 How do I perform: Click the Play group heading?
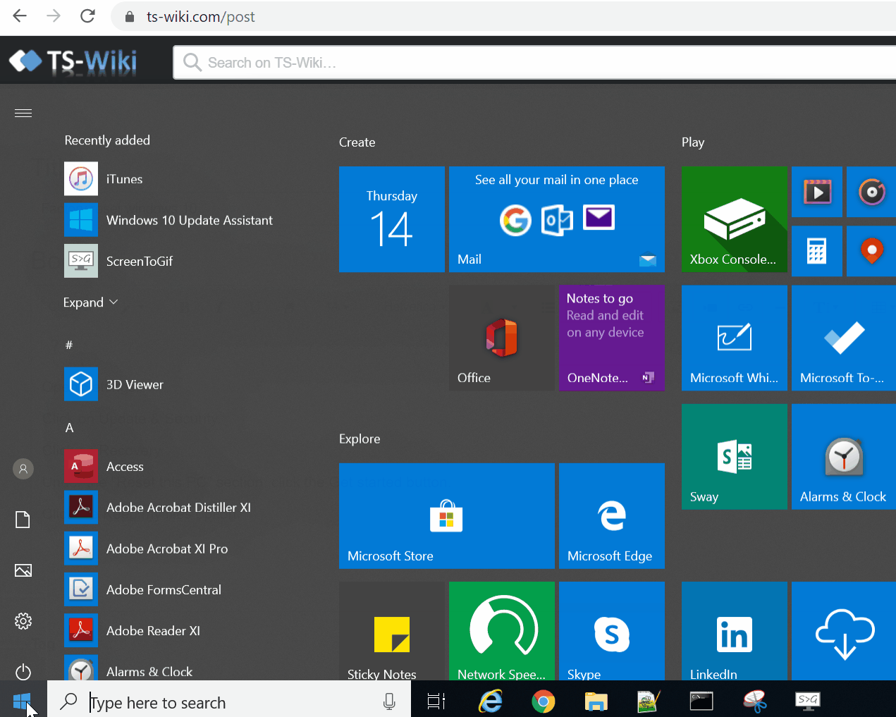(693, 142)
